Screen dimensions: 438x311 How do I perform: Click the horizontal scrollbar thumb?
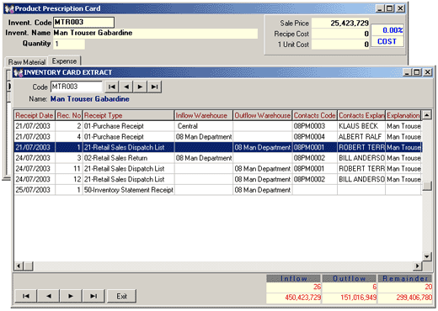29,266
